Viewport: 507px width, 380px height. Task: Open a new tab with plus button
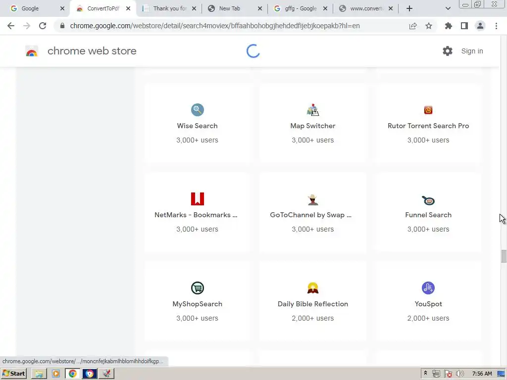click(x=409, y=8)
